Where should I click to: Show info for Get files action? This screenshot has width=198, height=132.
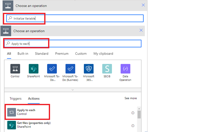pyautogui.click(x=133, y=126)
